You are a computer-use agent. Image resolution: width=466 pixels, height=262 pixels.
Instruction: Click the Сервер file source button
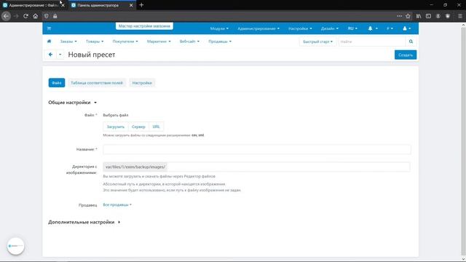click(x=138, y=127)
